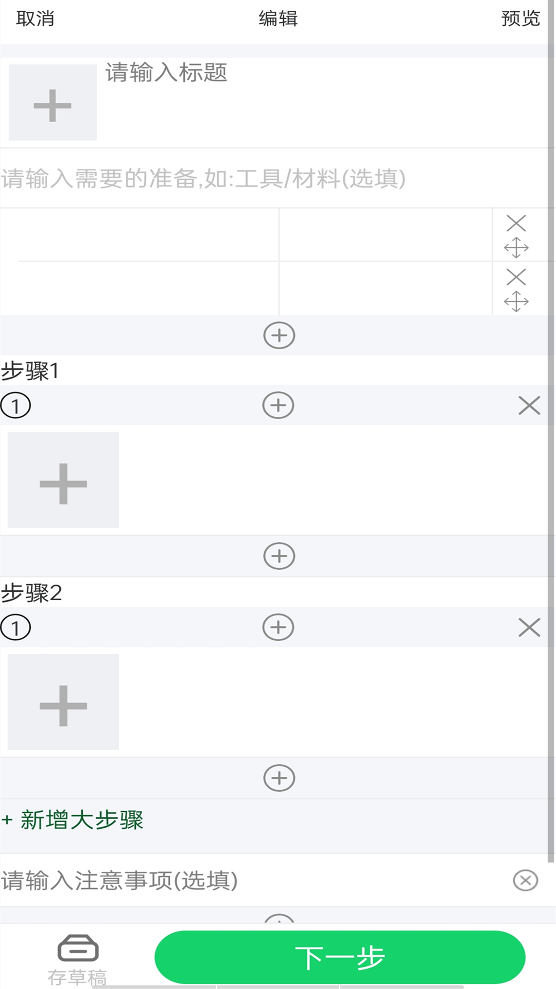Screen dimensions: 556x989
Task: Add a new material row
Action: pyautogui.click(x=279, y=336)
